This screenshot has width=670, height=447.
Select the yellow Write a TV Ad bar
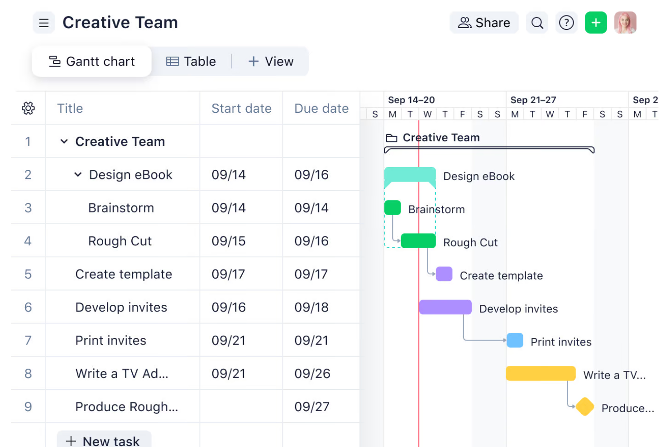tap(541, 373)
